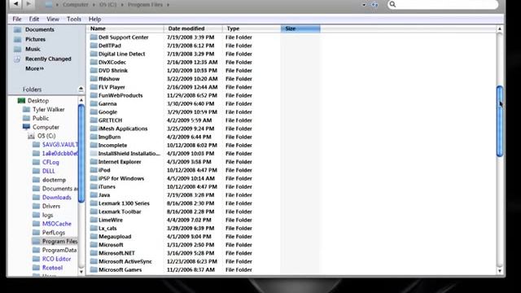Image resolution: width=521 pixels, height=293 pixels.
Task: Click Digital Line Detect folder icon
Action: [94, 54]
